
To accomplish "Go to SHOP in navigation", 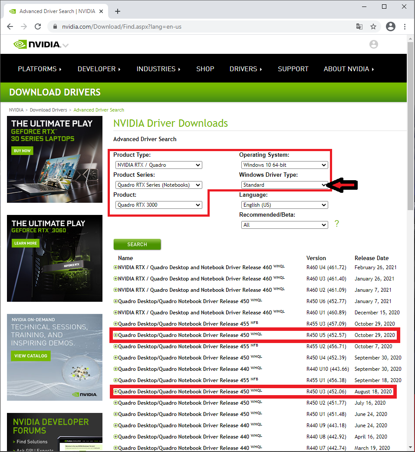I will [205, 69].
